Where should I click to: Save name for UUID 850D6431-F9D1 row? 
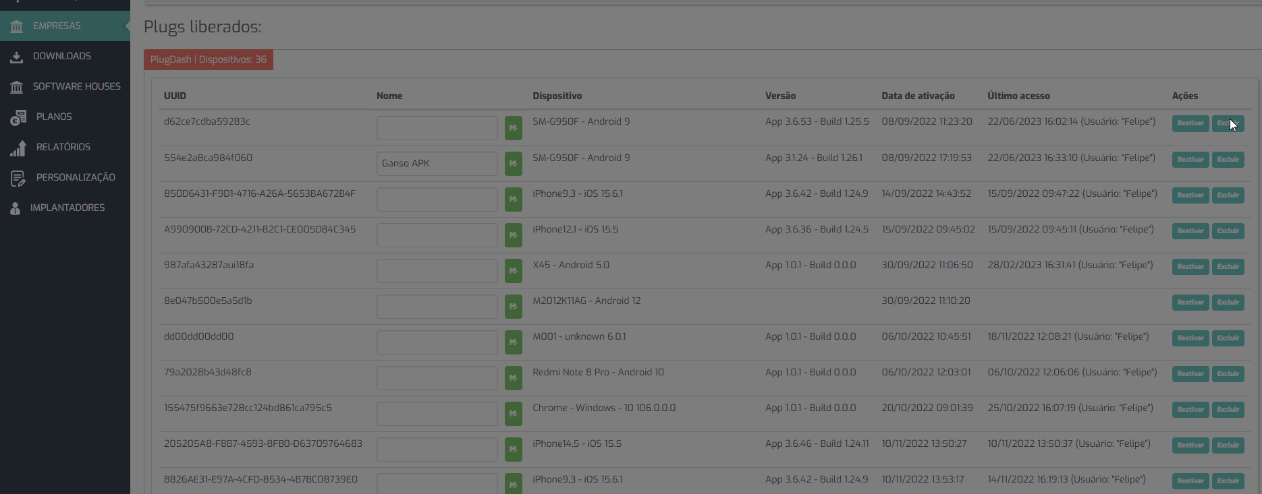[x=514, y=199]
